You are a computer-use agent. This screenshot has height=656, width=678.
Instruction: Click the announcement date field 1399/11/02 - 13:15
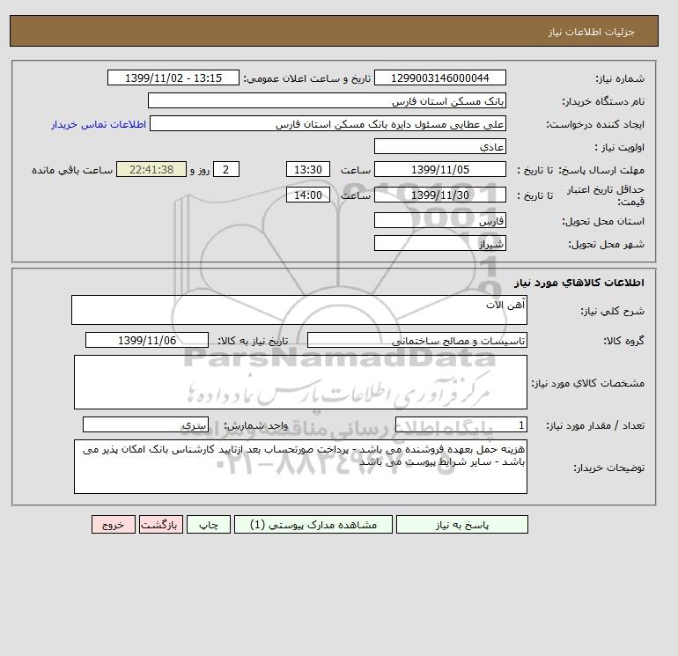click(173, 77)
